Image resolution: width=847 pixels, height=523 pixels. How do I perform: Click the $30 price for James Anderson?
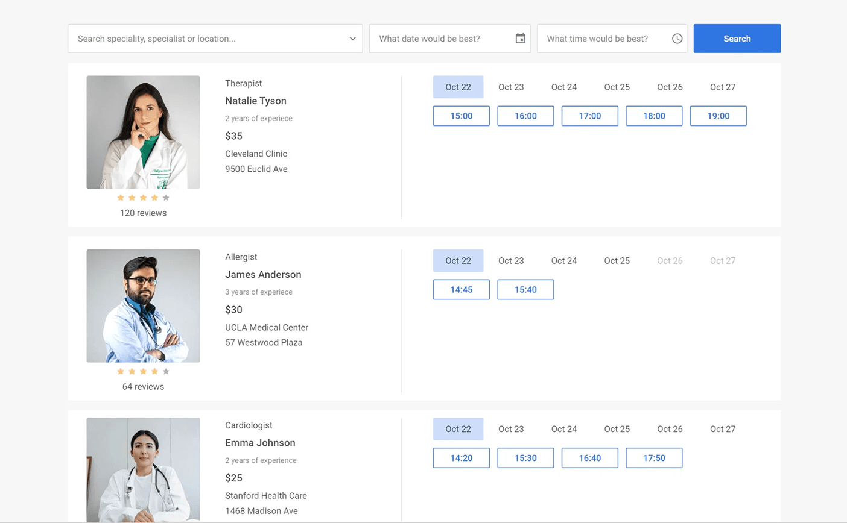pyautogui.click(x=233, y=310)
